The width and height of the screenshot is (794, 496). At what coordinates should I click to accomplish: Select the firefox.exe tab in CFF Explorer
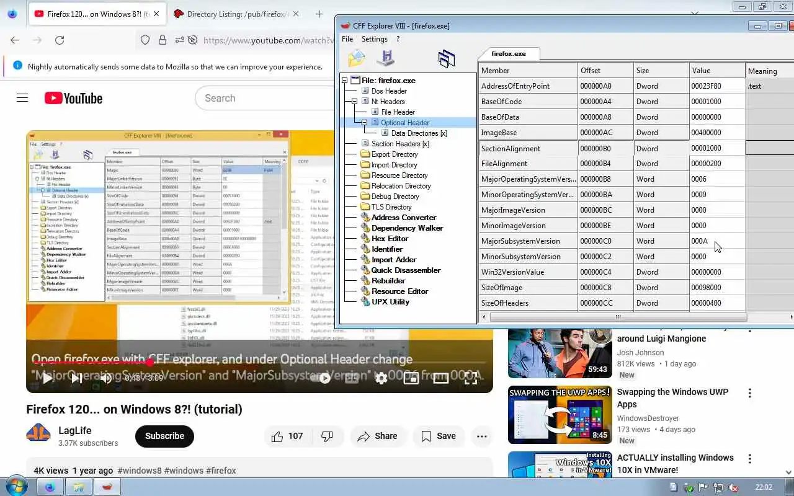509,54
